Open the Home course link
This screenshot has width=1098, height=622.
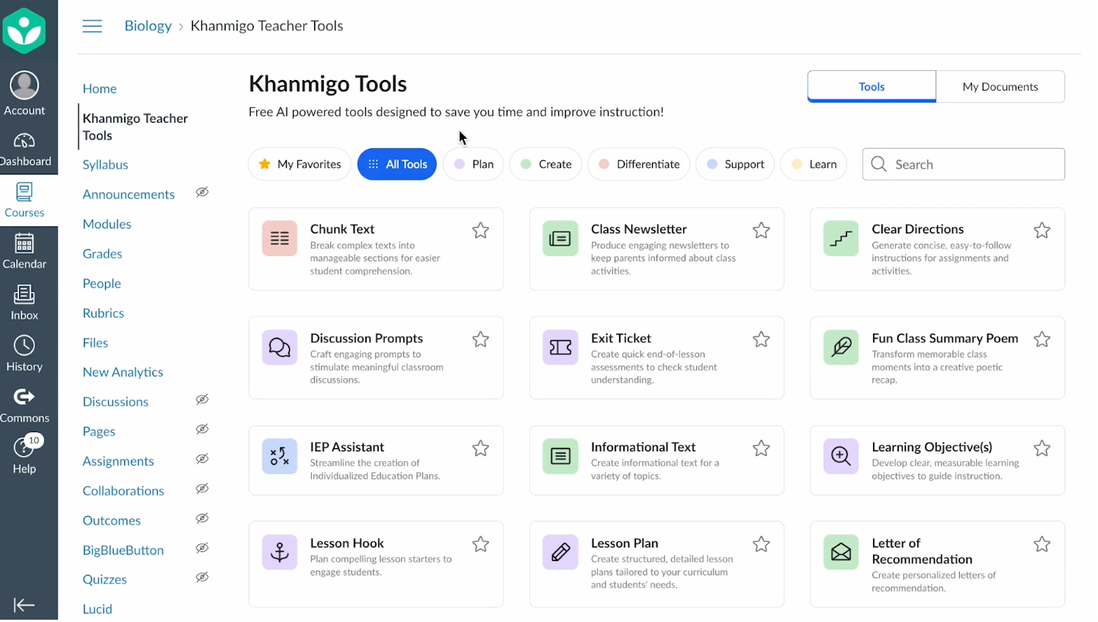[100, 88]
